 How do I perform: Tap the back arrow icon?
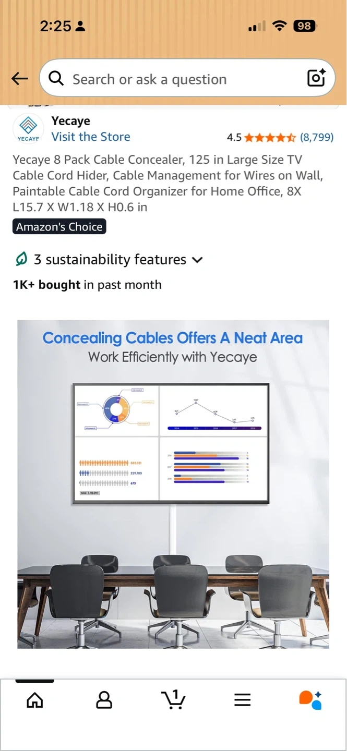[20, 79]
